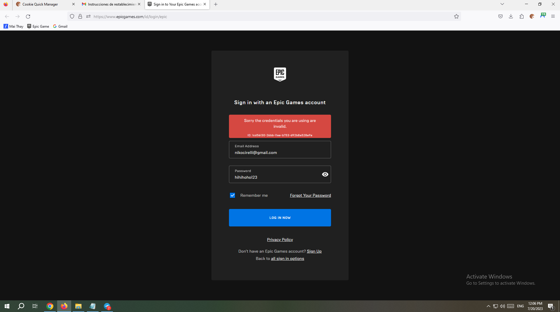Open the extensions puzzle icon
The width and height of the screenshot is (560, 312).
[521, 17]
